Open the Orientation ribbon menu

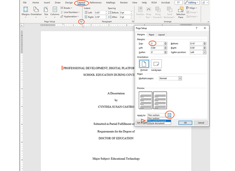(36, 12)
